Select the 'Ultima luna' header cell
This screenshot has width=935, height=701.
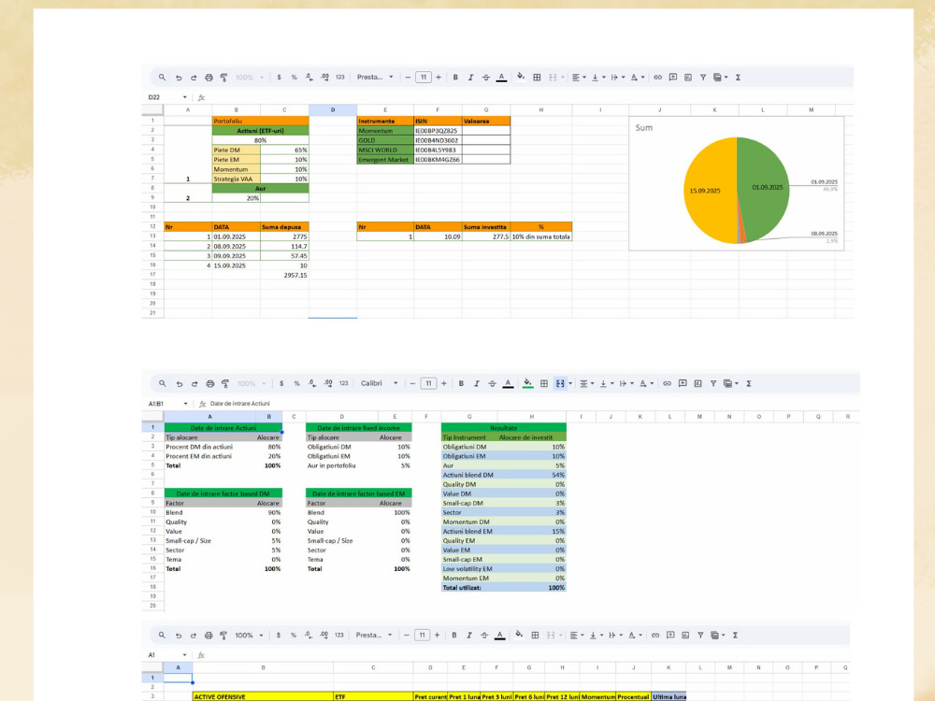[x=669, y=696]
